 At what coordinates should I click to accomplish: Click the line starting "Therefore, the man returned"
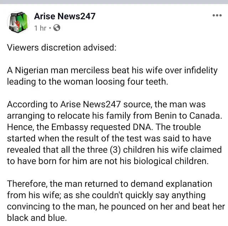[x=109, y=184]
